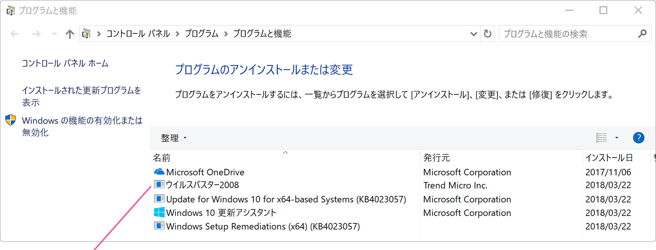
Task: Click icon of Update for Windows 10 entry
Action: click(159, 199)
